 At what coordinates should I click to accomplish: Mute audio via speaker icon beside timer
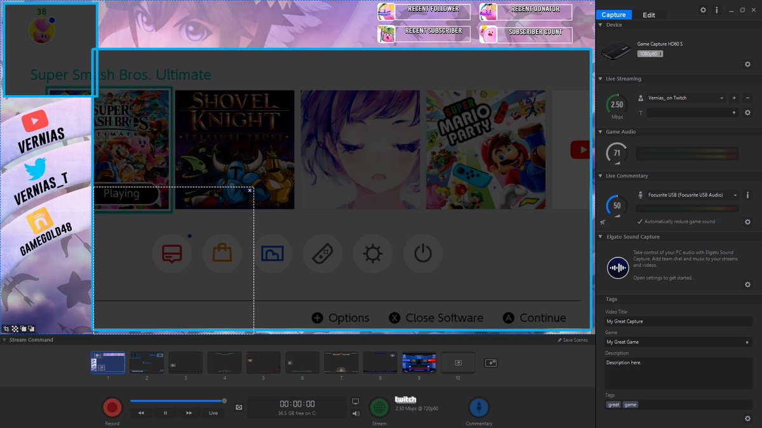click(356, 413)
